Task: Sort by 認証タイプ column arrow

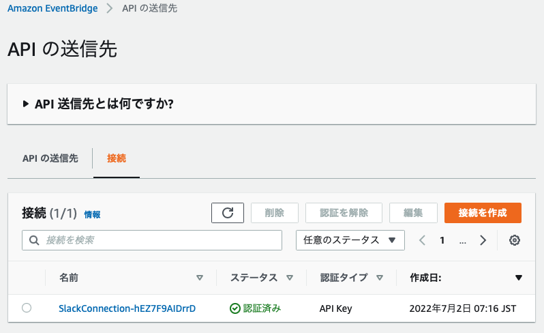Action: pyautogui.click(x=380, y=278)
